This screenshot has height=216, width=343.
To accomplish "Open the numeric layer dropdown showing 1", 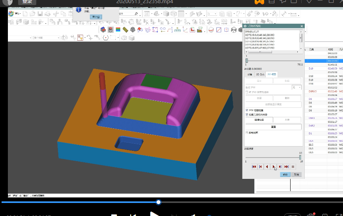I will (x=212, y=14).
